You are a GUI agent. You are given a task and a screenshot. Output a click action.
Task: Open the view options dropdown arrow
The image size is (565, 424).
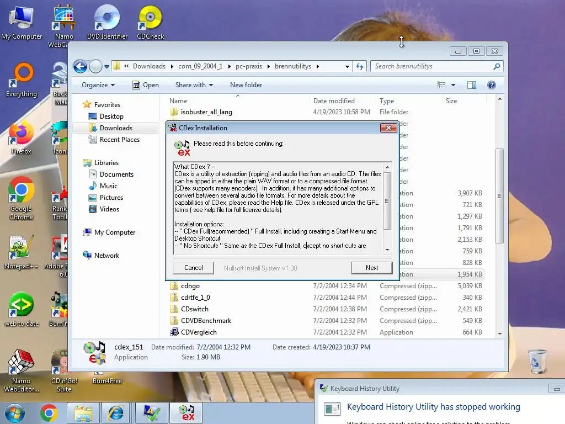(454, 85)
